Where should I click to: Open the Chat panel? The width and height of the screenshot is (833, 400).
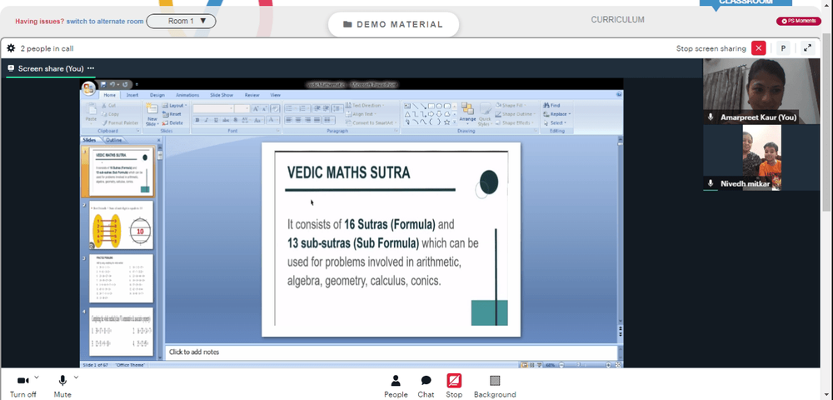(x=426, y=386)
